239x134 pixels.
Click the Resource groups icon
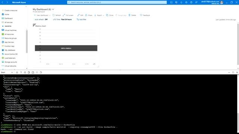[3, 38]
